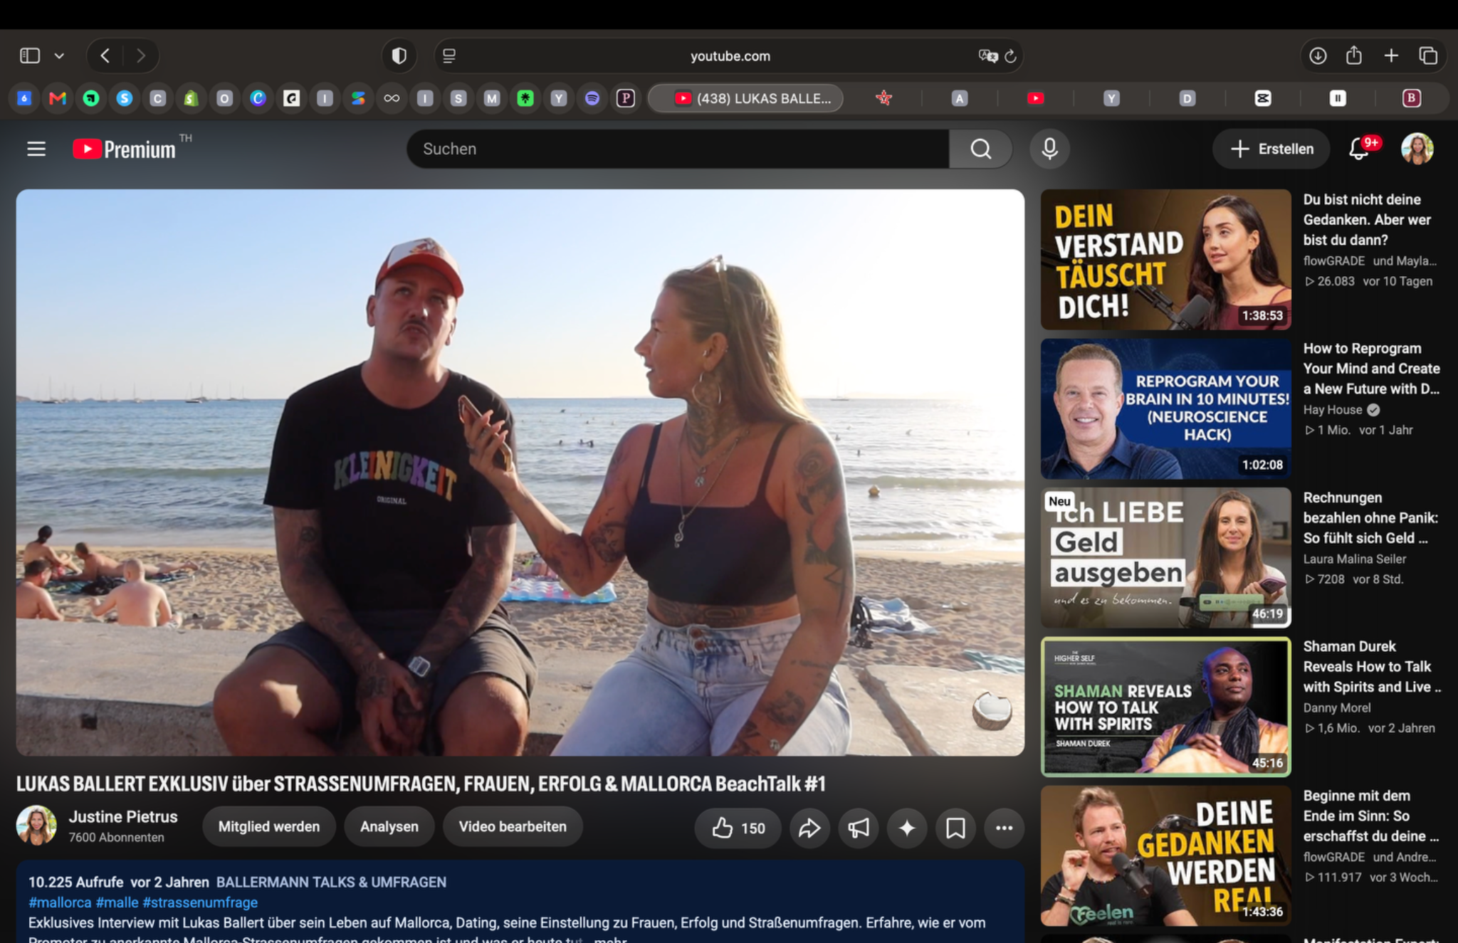This screenshot has height=943, width=1458.
Task: Open Safari privacy shield report
Action: point(399,56)
